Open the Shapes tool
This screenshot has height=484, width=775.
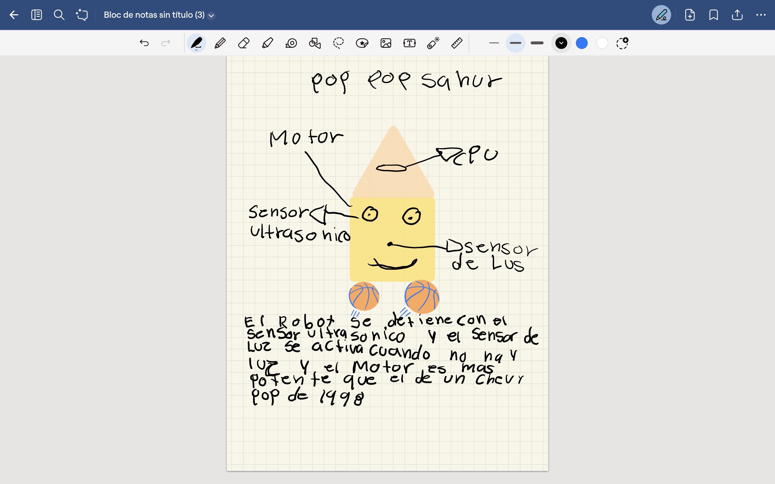(315, 43)
